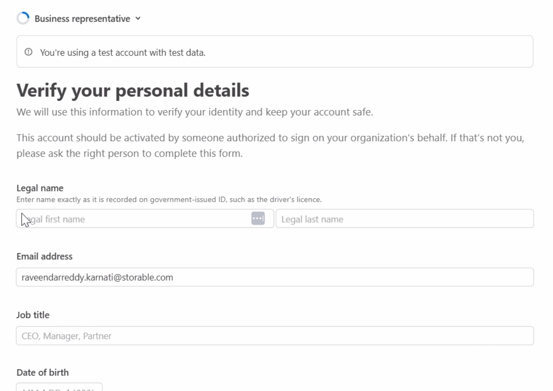The width and height of the screenshot is (553, 391).
Task: Click the "We will use this information" subtitle
Action: pos(194,112)
